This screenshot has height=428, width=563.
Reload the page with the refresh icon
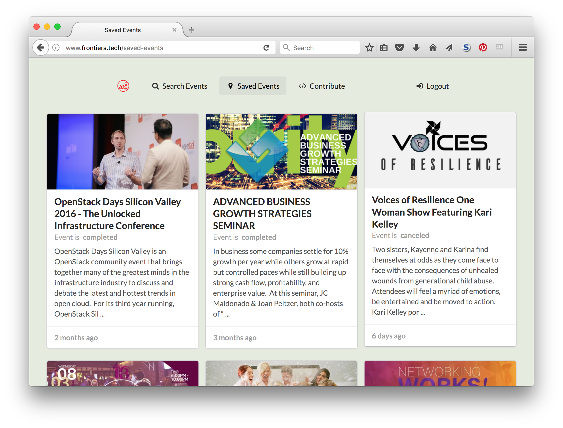click(x=266, y=48)
